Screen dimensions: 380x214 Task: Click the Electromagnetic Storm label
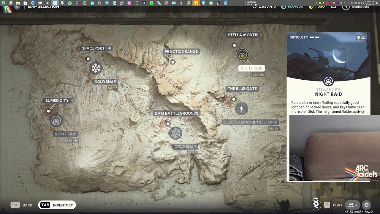[x=251, y=122]
